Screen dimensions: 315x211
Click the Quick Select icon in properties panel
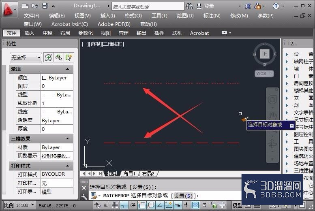tap(69, 58)
